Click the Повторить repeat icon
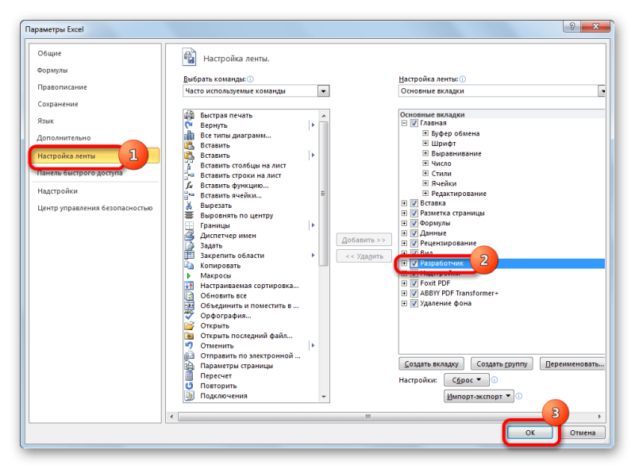Viewport: 635px width, 469px height. 189,386
